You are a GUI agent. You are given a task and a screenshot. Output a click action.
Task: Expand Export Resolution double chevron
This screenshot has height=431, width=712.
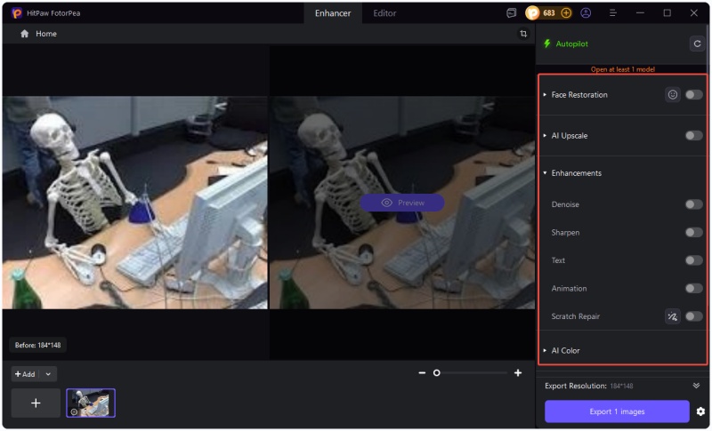pos(696,386)
